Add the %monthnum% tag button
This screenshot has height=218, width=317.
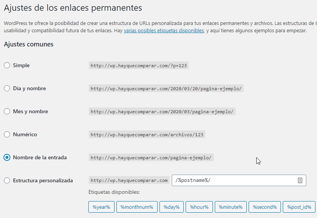137,207
